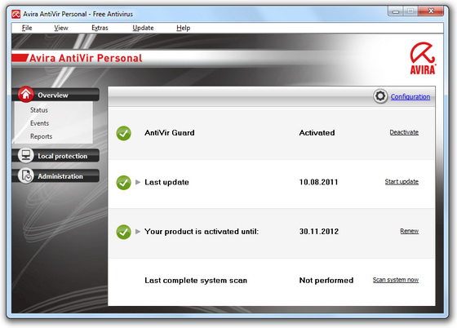This screenshot has width=457, height=328.
Task: Open the Update menu
Action: pyautogui.click(x=143, y=28)
